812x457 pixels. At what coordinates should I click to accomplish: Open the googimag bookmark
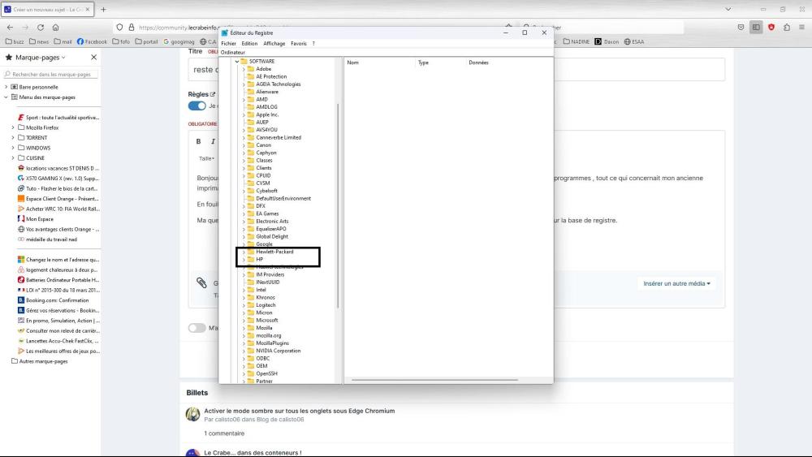(x=179, y=41)
